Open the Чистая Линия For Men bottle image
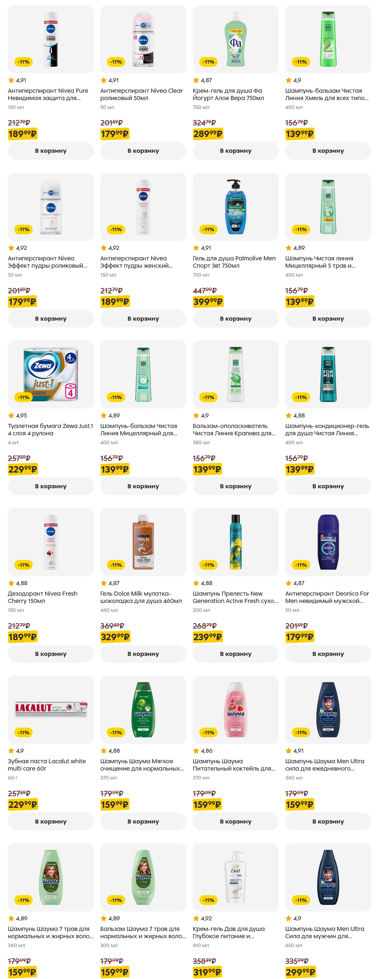The image size is (378, 979). 328,374
